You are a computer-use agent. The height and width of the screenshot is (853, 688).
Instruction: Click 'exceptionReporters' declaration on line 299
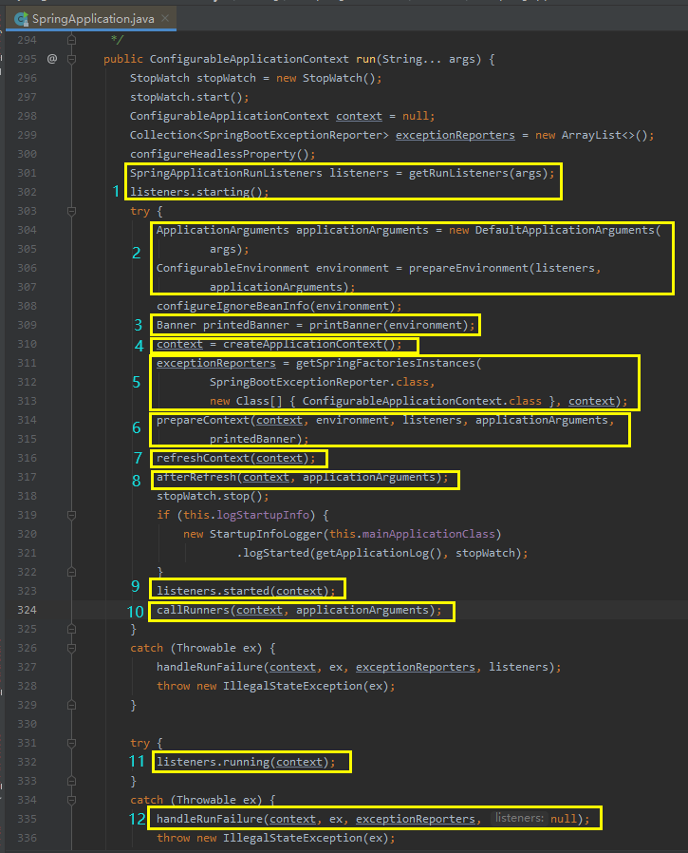tap(455, 135)
